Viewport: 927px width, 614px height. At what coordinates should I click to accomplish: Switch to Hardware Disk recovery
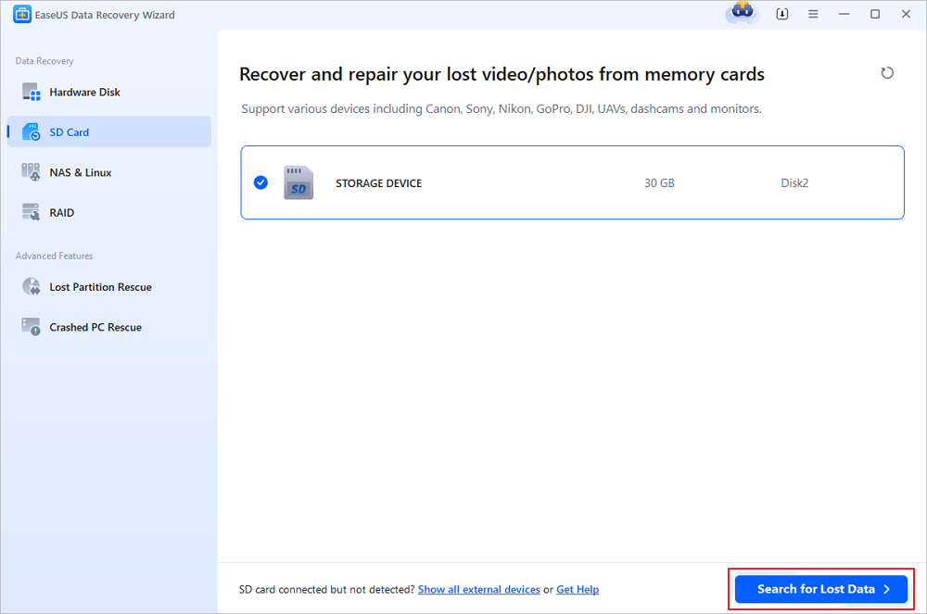click(x=109, y=92)
